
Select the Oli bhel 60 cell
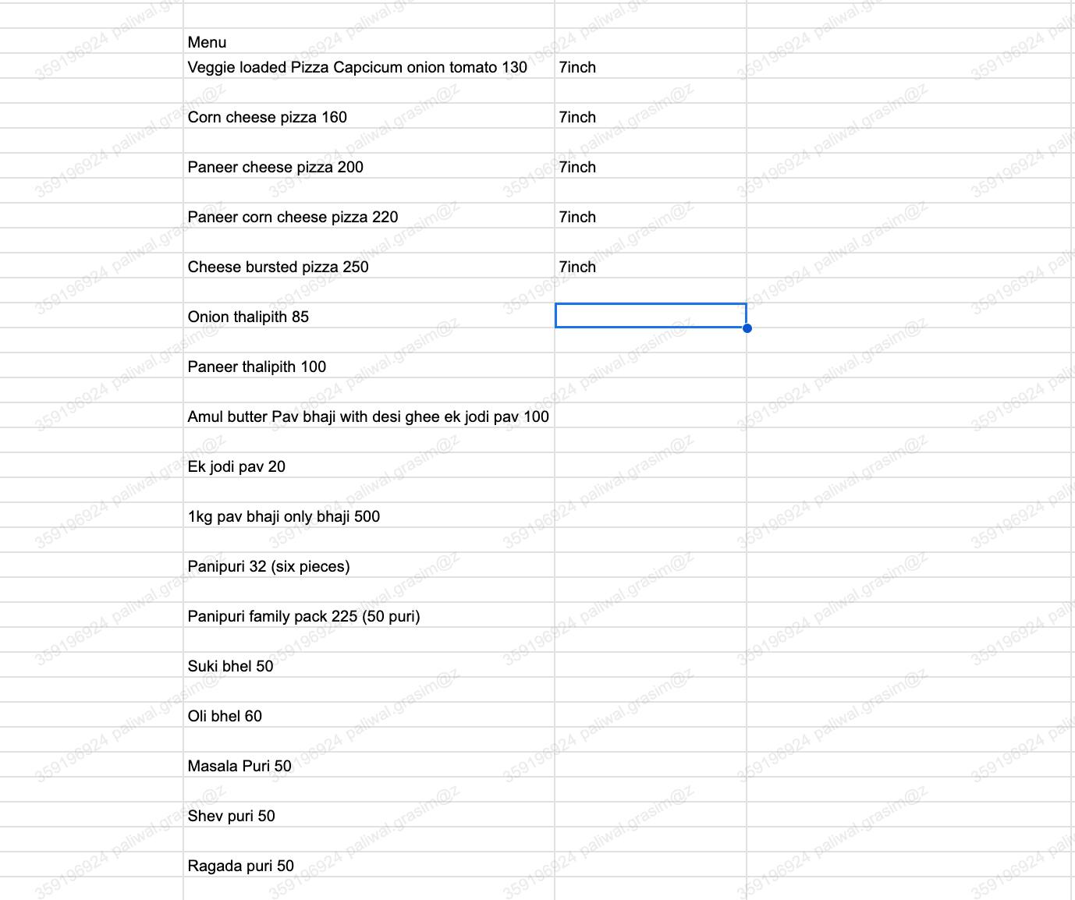(x=369, y=715)
